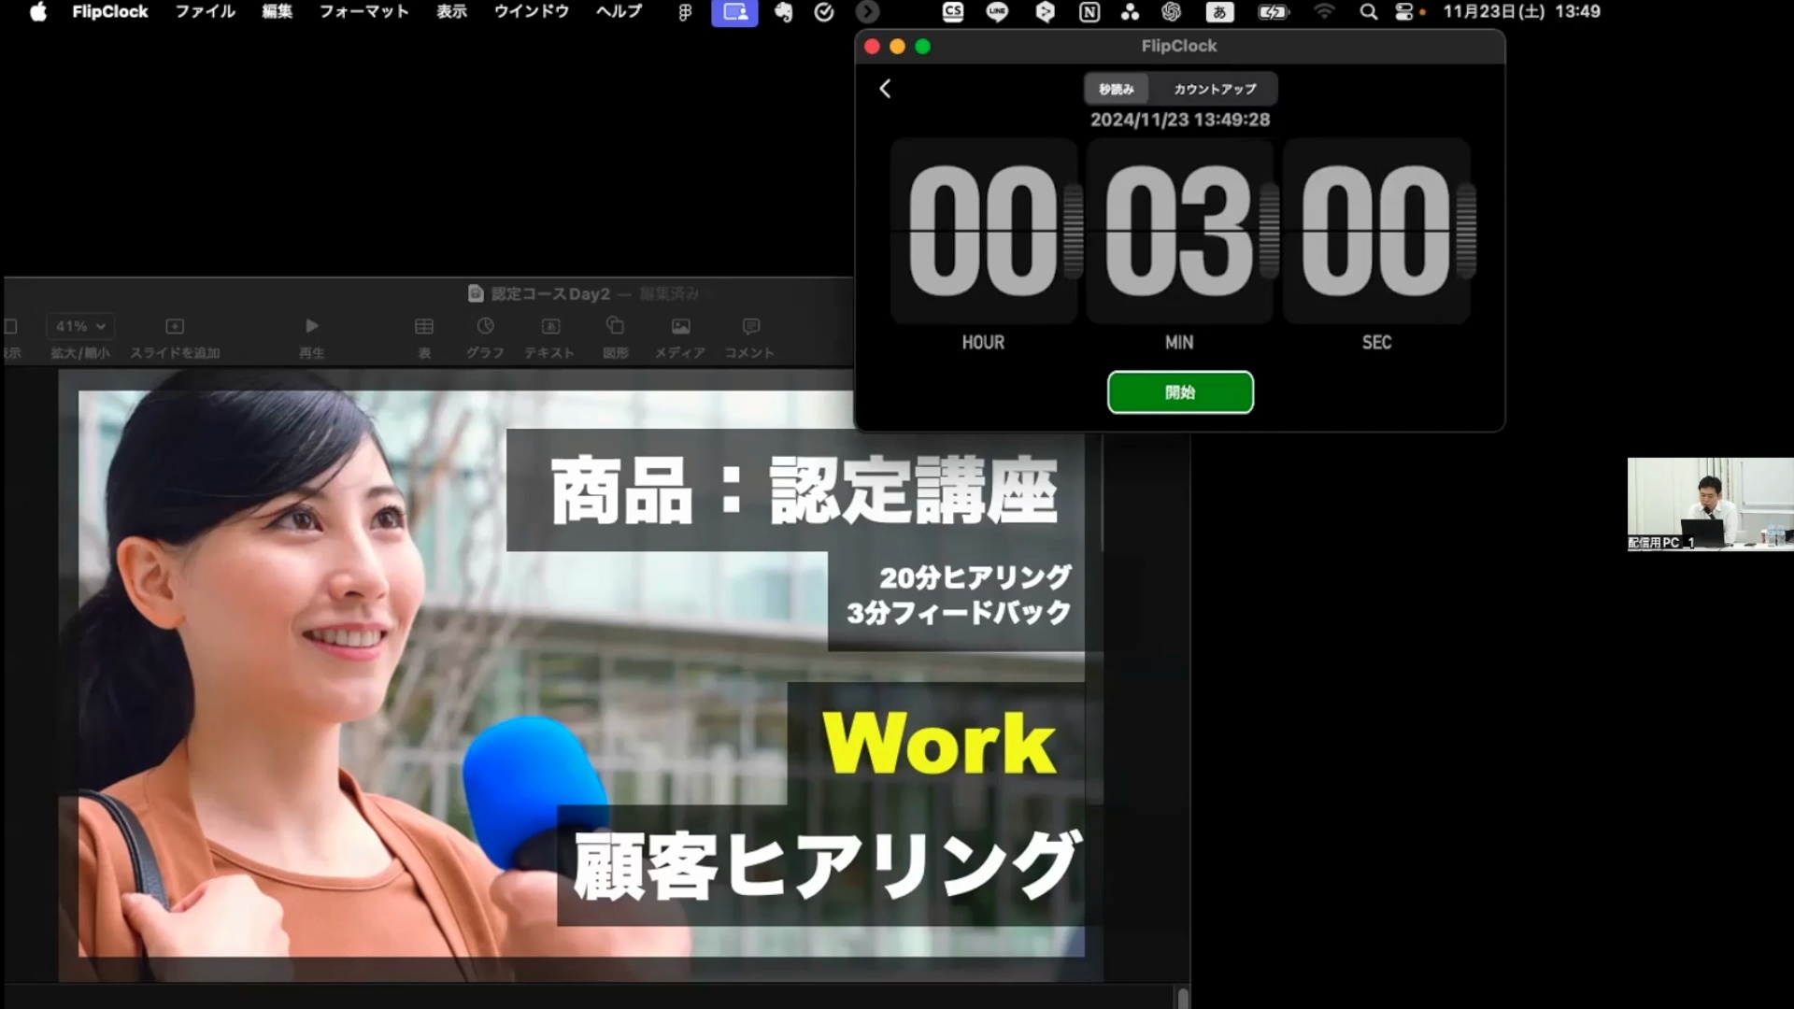Click the 認定コースDay2 document title in Keynote

pyautogui.click(x=550, y=293)
